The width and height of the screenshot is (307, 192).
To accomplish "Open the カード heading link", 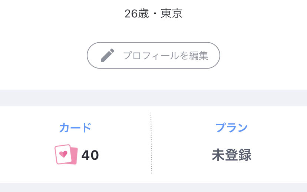I will click(75, 128).
